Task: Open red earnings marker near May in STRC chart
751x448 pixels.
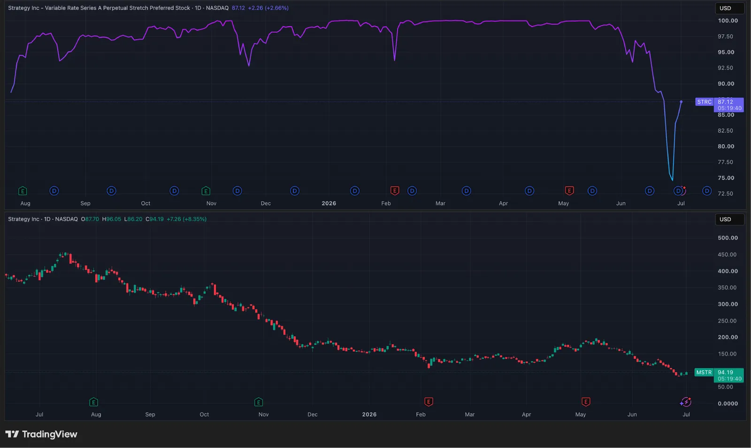Action: 569,191
